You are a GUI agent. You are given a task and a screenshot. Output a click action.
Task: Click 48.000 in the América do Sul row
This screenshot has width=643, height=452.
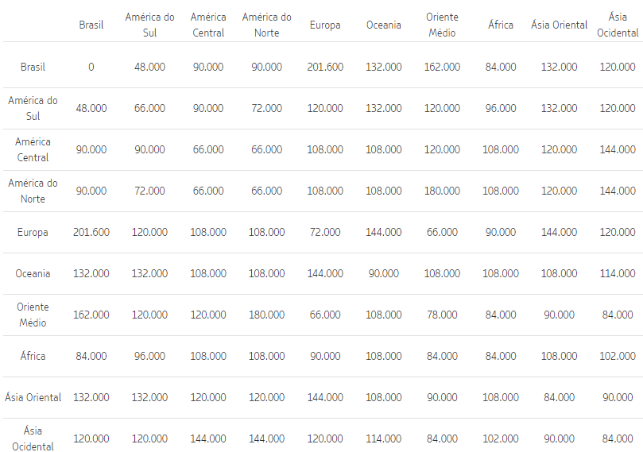click(91, 108)
